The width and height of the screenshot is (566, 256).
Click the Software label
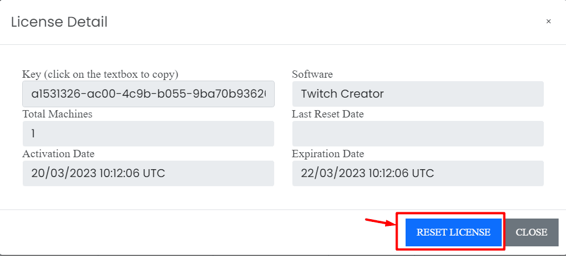pos(312,74)
